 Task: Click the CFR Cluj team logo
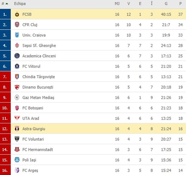[x=17, y=25]
